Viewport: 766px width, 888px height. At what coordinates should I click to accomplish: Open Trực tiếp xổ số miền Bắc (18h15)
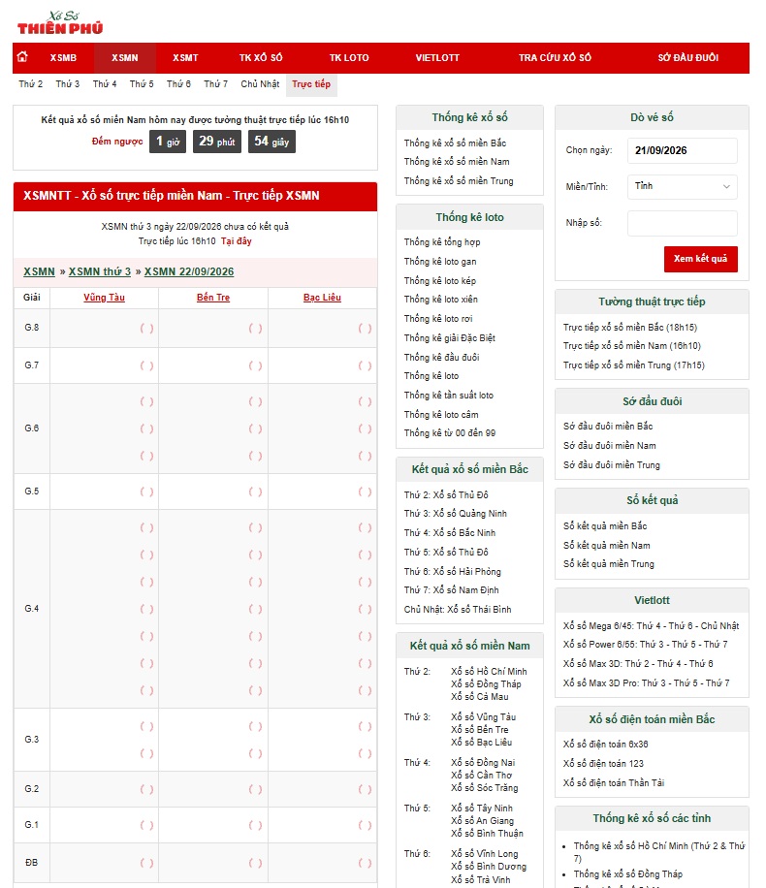[x=630, y=328]
